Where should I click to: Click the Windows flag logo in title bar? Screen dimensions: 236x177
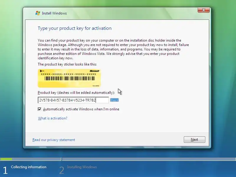pyautogui.click(x=38, y=13)
